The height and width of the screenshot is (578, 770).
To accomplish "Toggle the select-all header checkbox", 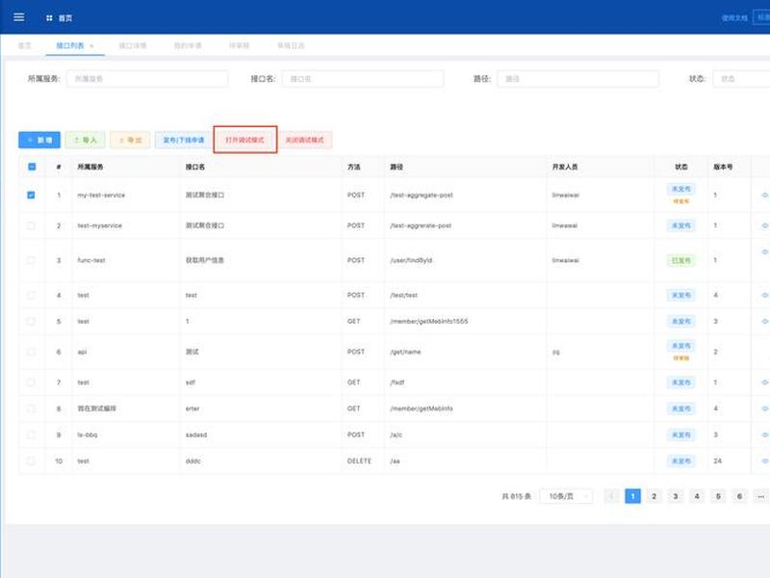I will pyautogui.click(x=32, y=167).
